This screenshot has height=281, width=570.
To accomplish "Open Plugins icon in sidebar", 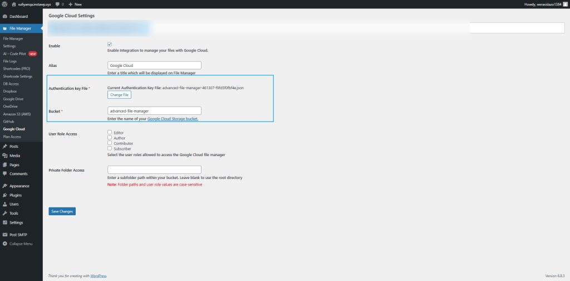I will (x=5, y=195).
